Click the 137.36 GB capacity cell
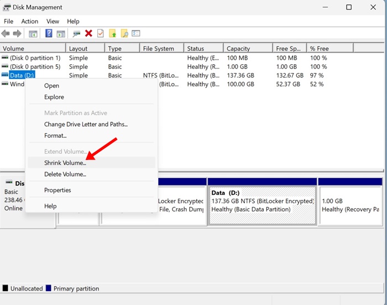Viewport: 387px width, 305px height. coord(240,75)
